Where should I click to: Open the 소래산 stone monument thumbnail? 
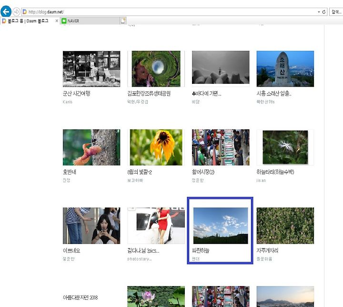pyautogui.click(x=285, y=69)
